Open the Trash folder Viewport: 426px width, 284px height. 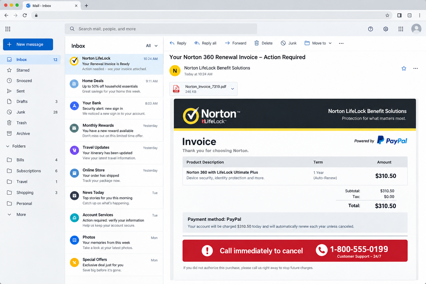click(30, 123)
